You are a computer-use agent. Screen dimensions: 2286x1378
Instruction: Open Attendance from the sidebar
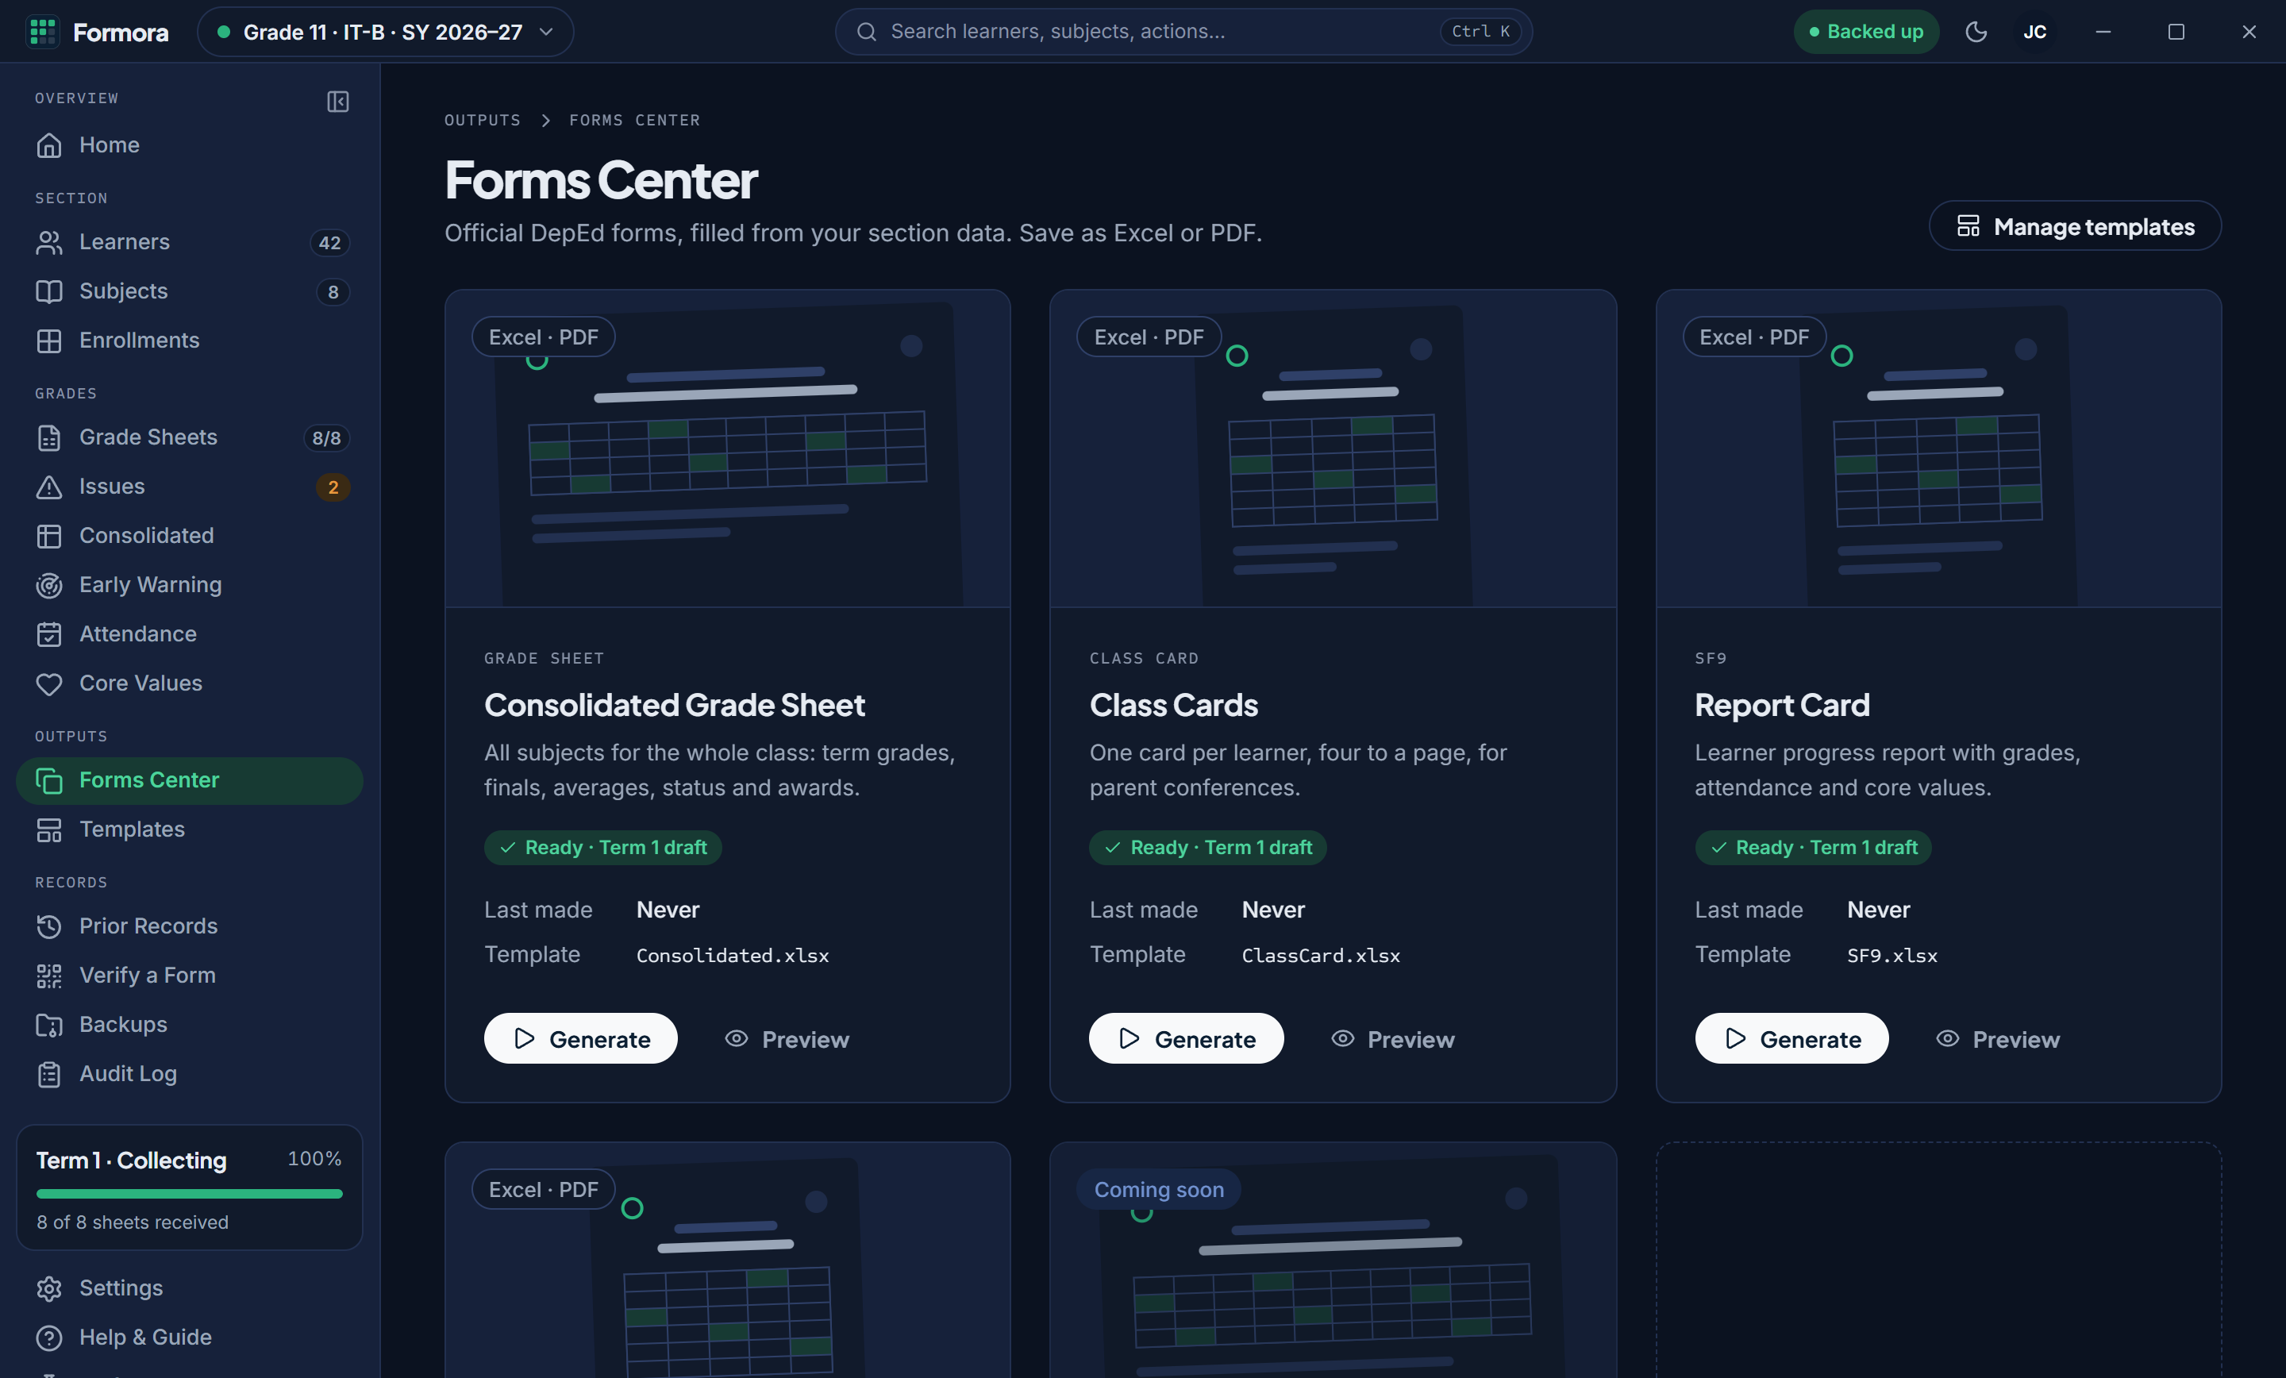tap(190, 633)
